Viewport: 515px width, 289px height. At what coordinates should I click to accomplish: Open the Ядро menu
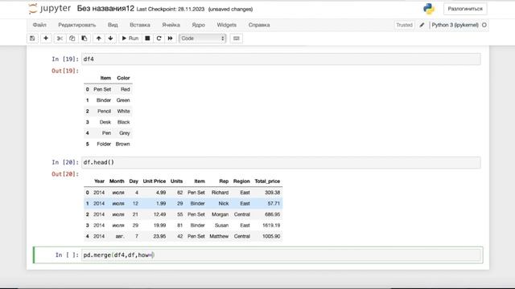tap(199, 25)
